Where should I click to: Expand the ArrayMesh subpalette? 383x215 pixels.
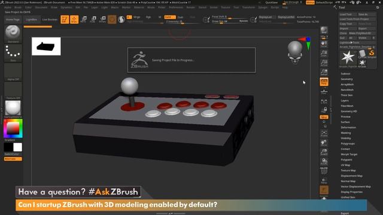click(347, 84)
